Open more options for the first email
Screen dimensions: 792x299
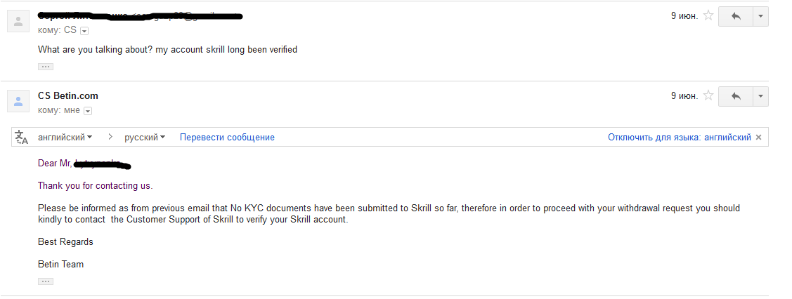click(x=760, y=16)
